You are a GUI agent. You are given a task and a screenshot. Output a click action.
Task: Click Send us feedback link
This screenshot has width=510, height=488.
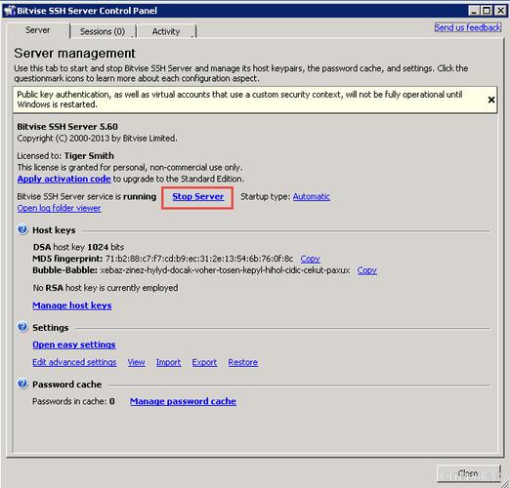pyautogui.click(x=468, y=27)
